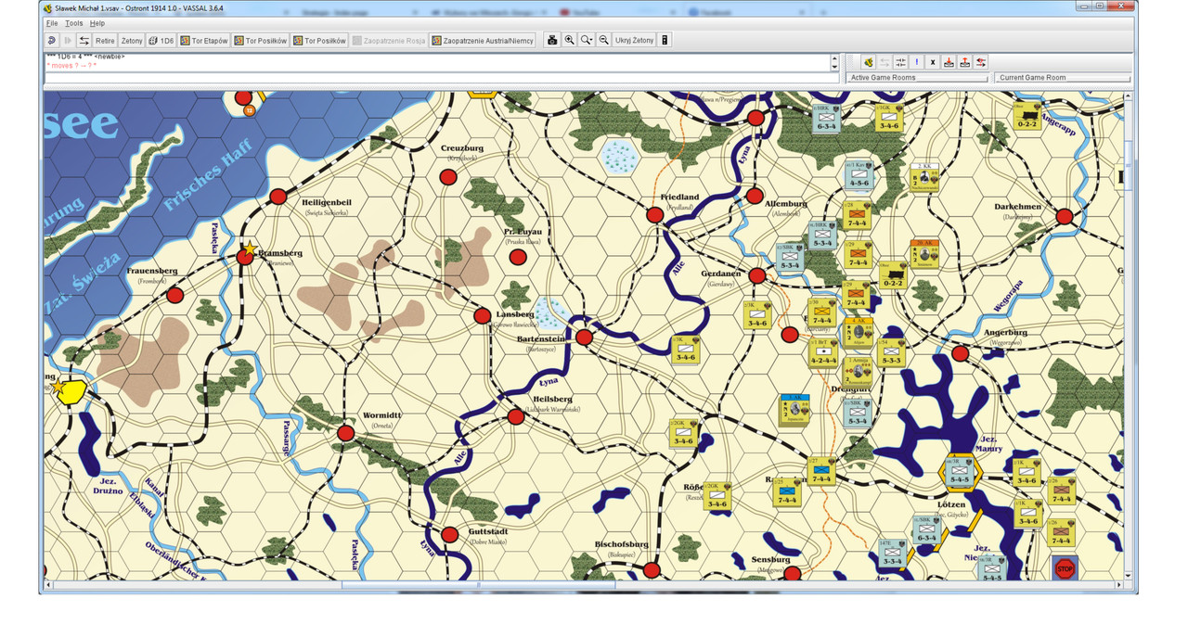The image size is (1188, 637).
Task: Open the Zetony pieces palette
Action: click(132, 41)
